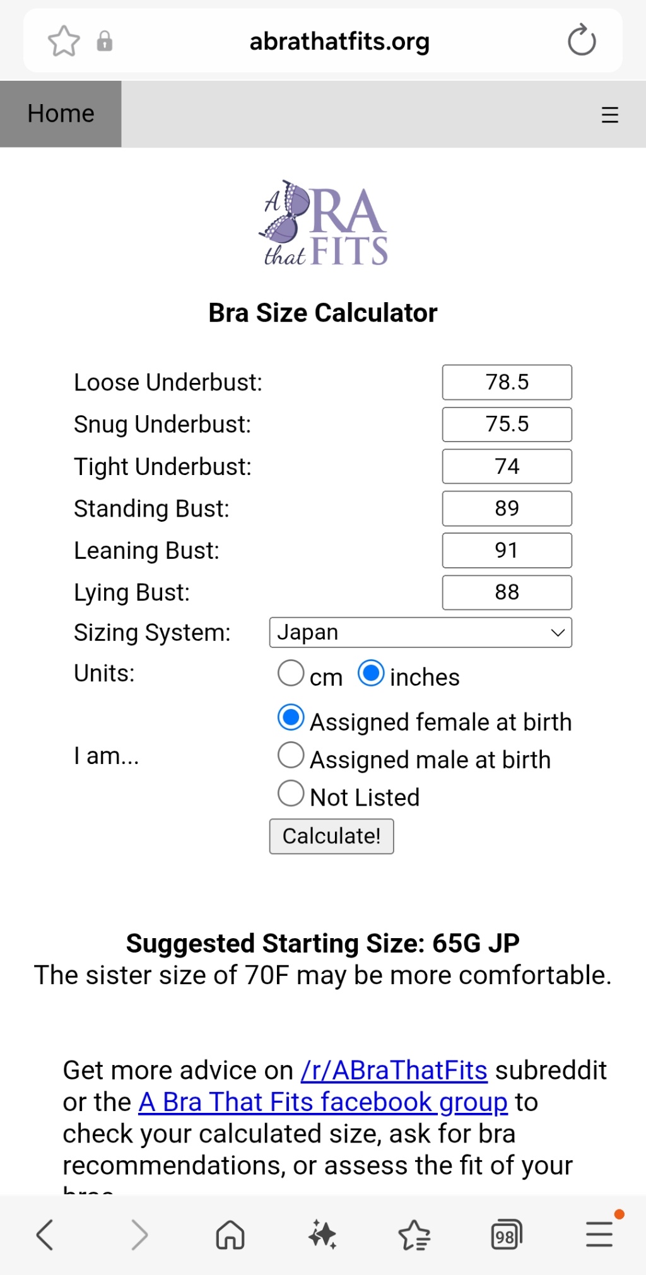Reload the page with the refresh icon
646x1275 pixels.
581,41
